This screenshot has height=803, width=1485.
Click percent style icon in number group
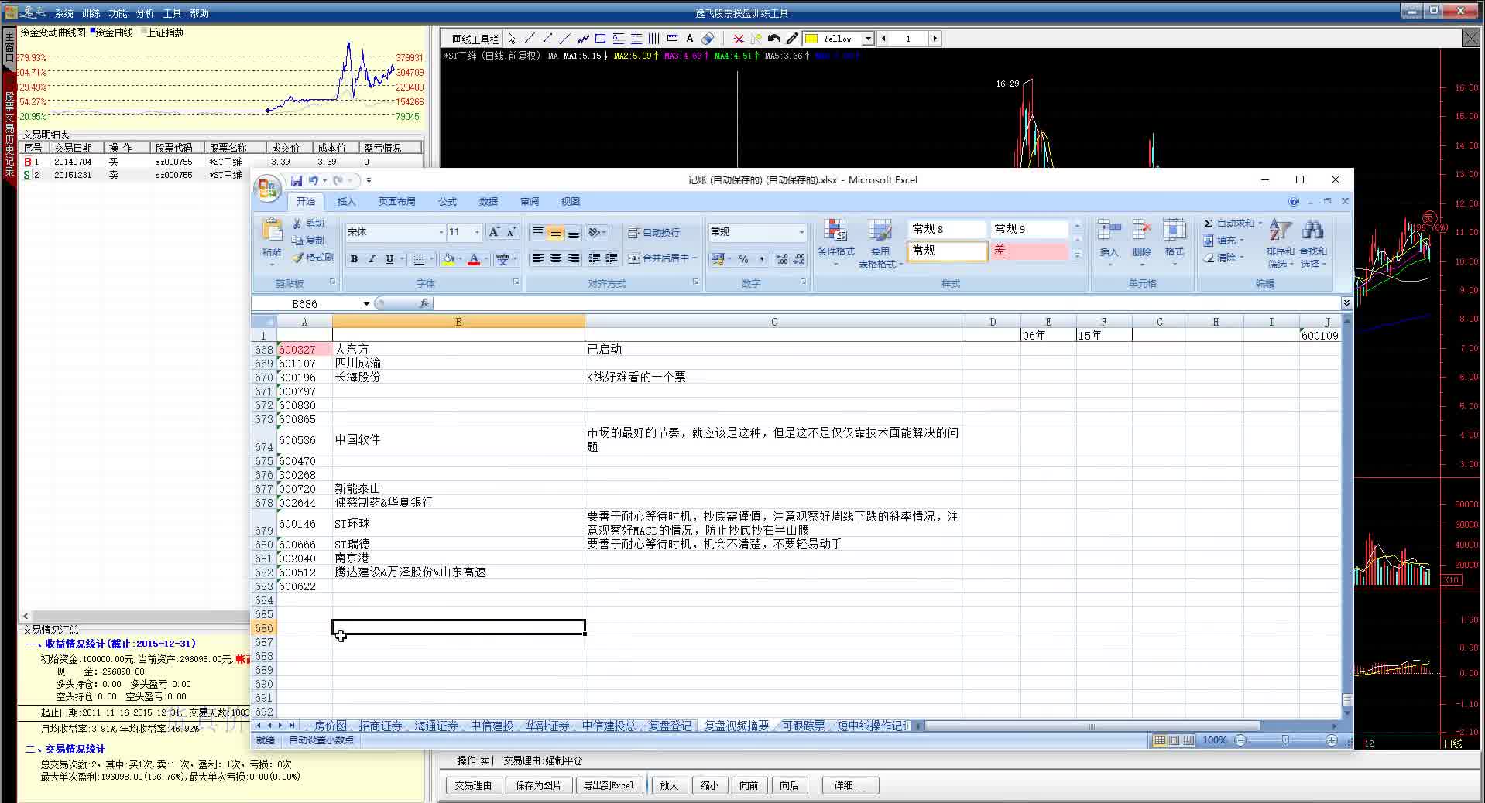[743, 258]
